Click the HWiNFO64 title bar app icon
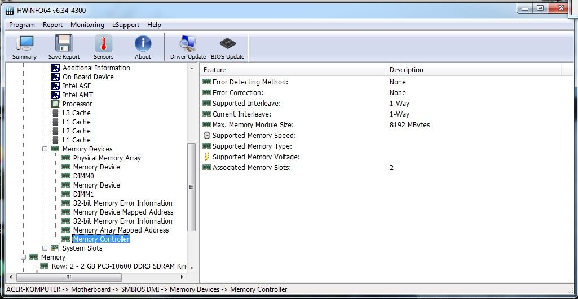 tap(10, 11)
